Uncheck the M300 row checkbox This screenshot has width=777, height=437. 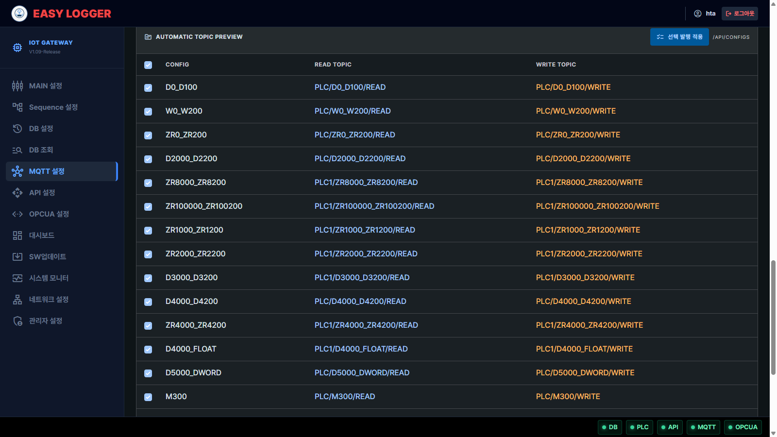[x=148, y=397]
